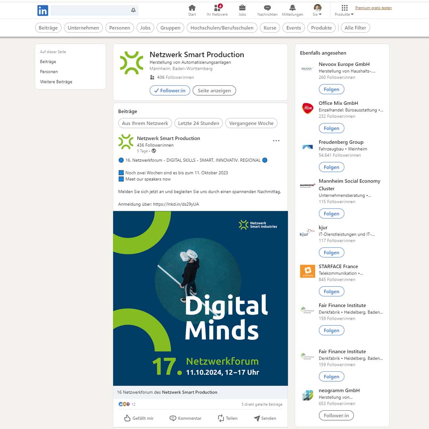Open Nachrichten messages icon
Viewport: 429px width, 429px height.
267,10
